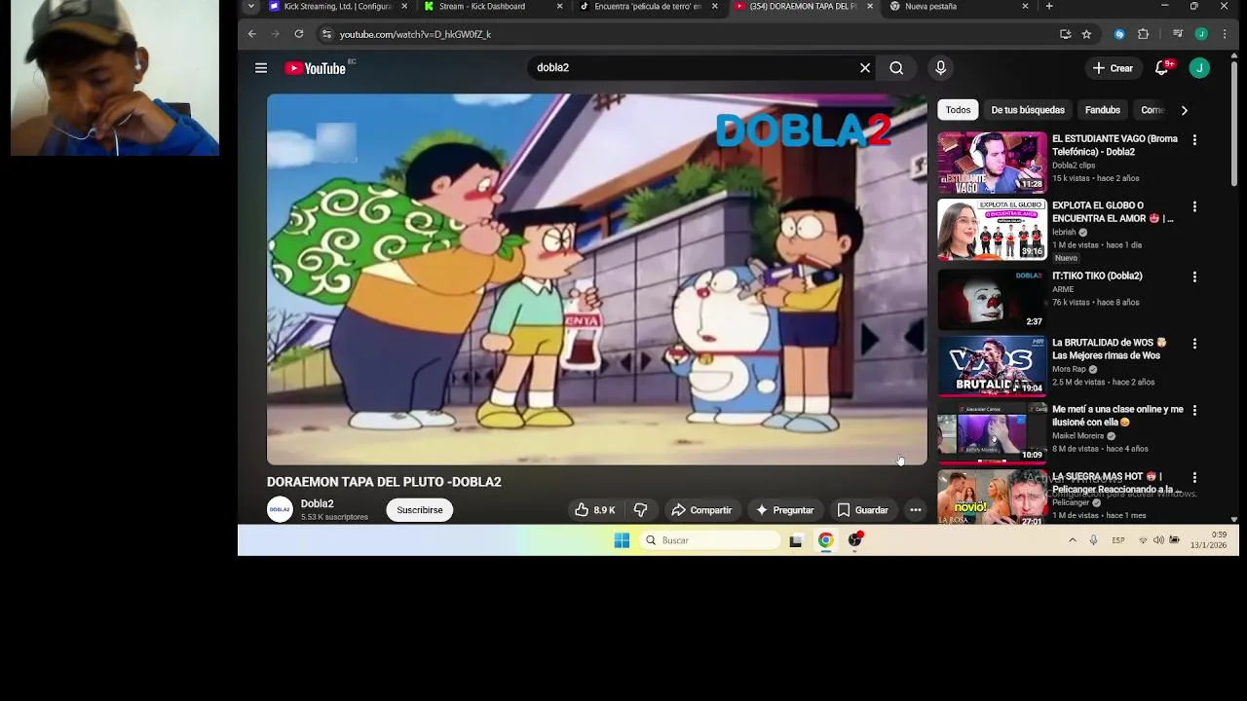Show hidden system tray icons
This screenshot has height=701, width=1247.
point(1073,540)
